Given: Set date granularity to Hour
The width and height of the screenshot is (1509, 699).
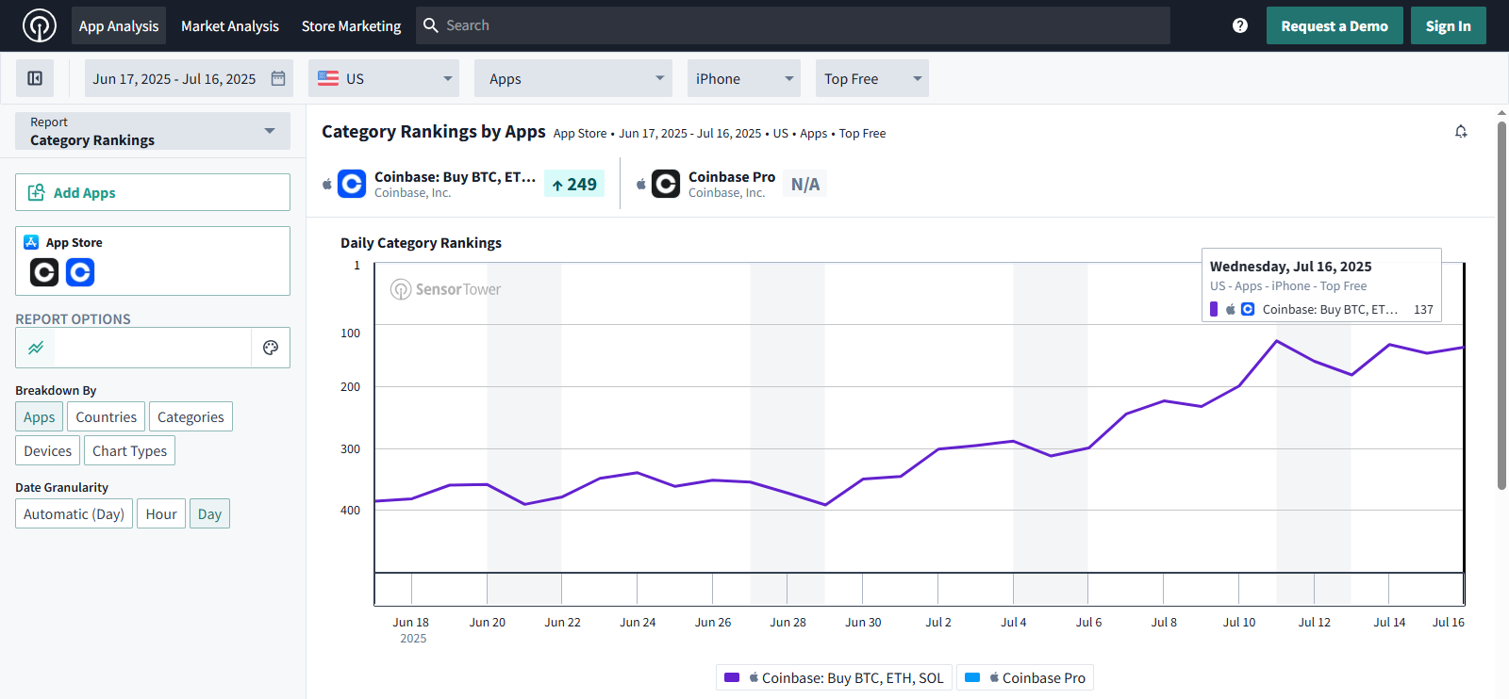Looking at the screenshot, I should pos(161,513).
